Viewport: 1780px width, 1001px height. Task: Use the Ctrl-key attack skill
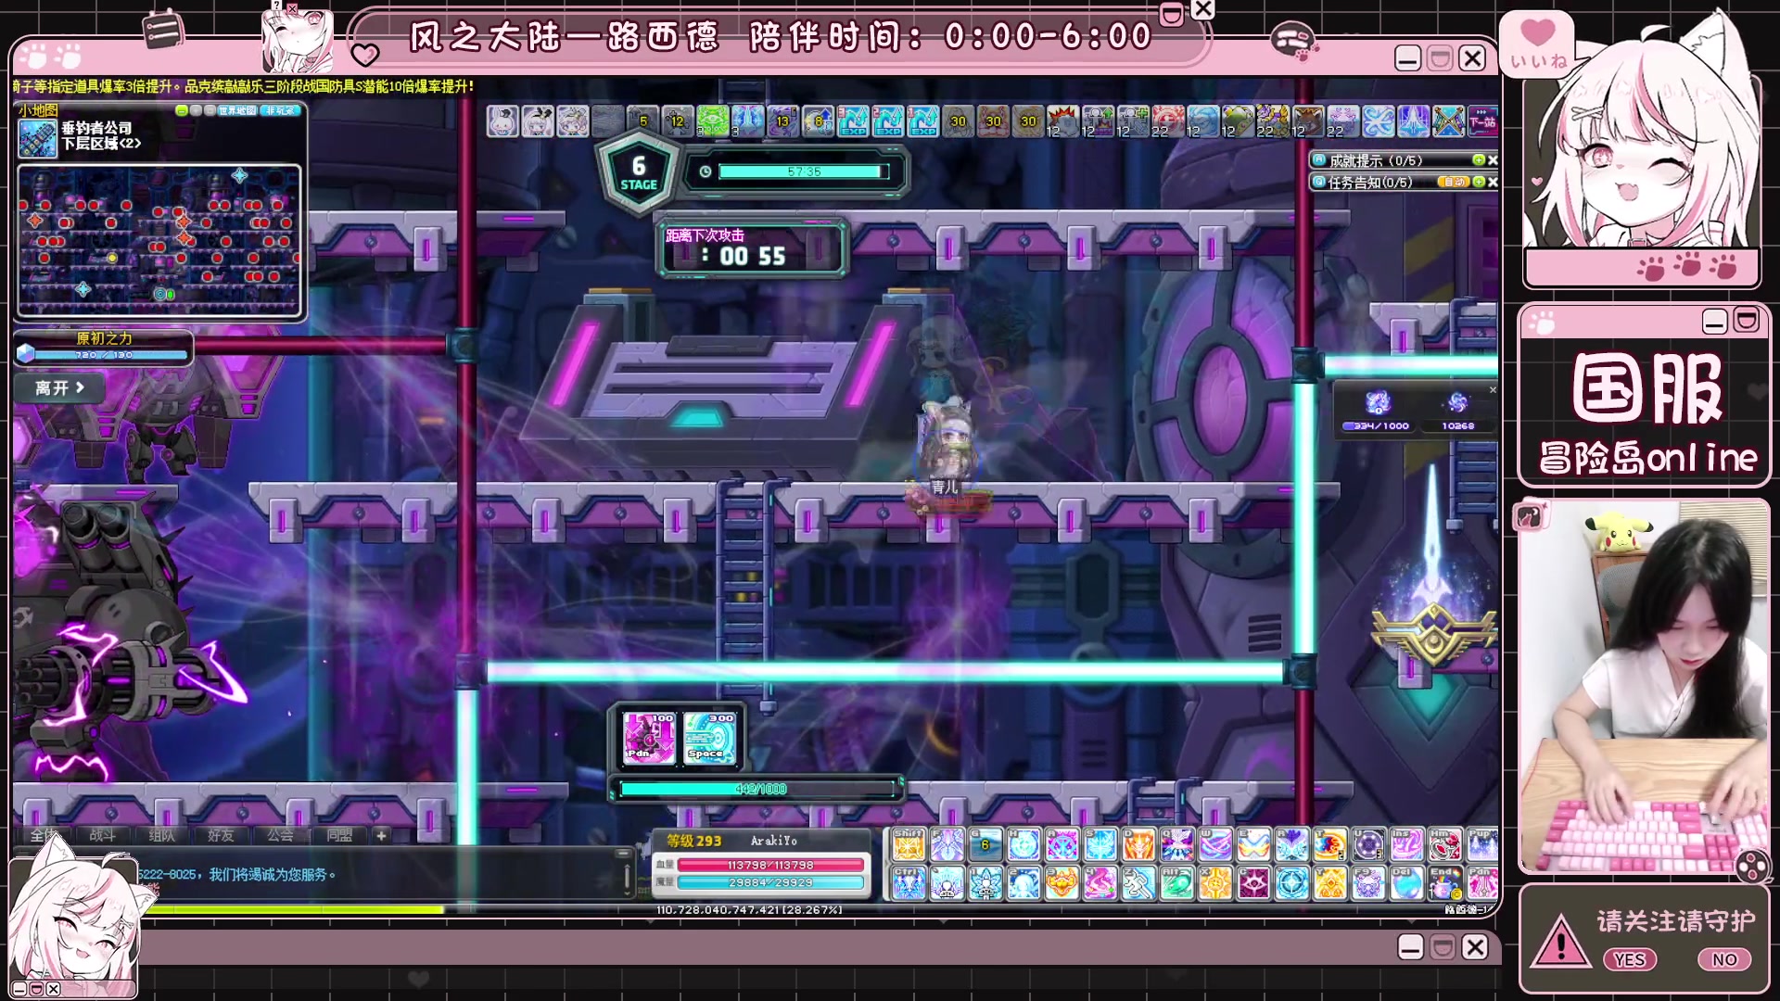909,883
